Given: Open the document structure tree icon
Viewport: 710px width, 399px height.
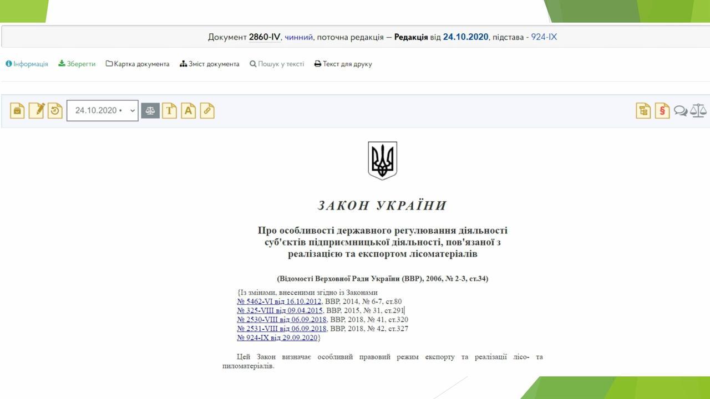Looking at the screenshot, I should [x=643, y=111].
